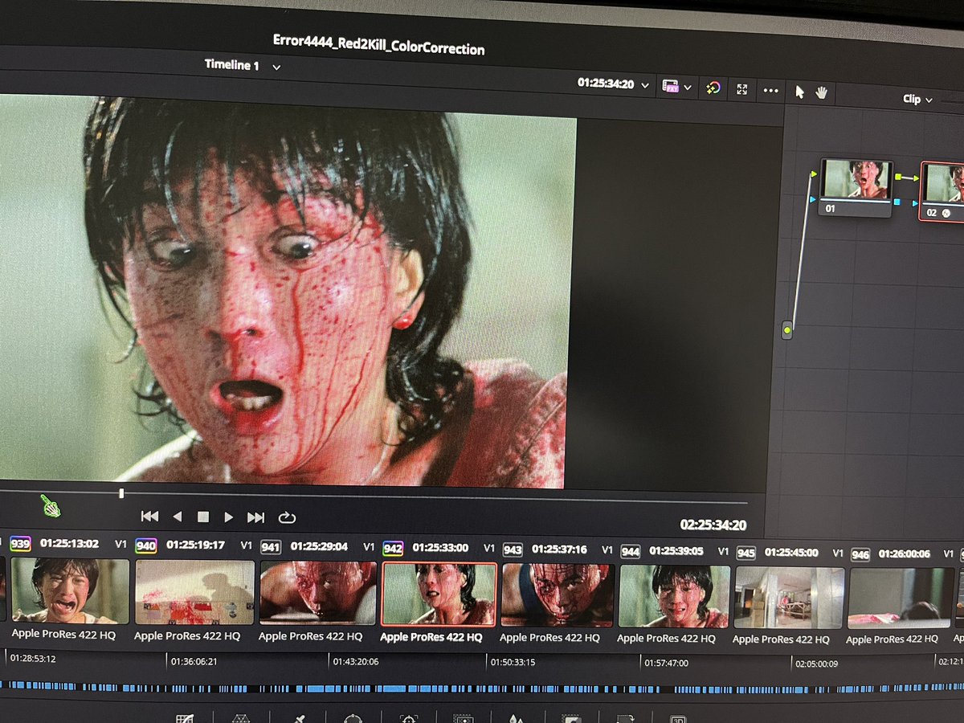Click clip timecode 01:25:39:05

tap(676, 551)
